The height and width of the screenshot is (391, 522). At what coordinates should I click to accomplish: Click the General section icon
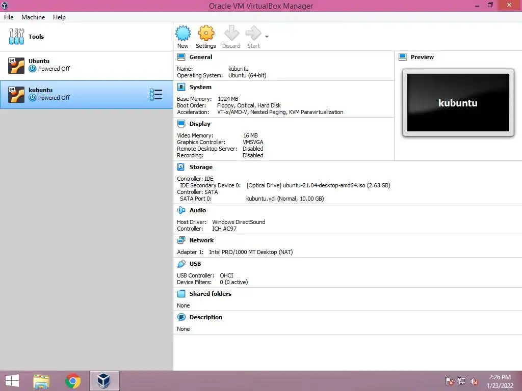(181, 57)
